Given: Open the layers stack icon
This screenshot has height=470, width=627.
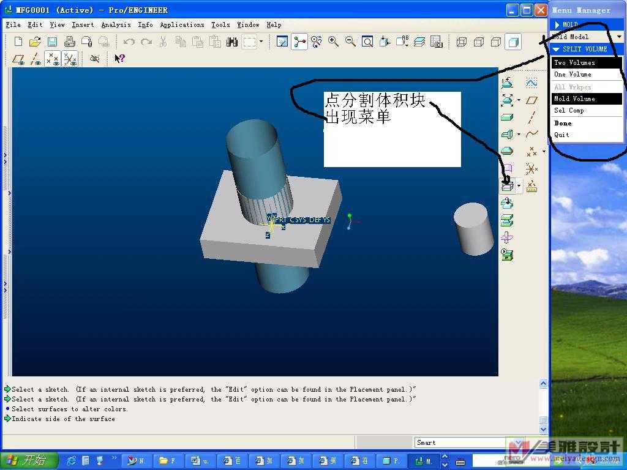Looking at the screenshot, I should tap(419, 42).
